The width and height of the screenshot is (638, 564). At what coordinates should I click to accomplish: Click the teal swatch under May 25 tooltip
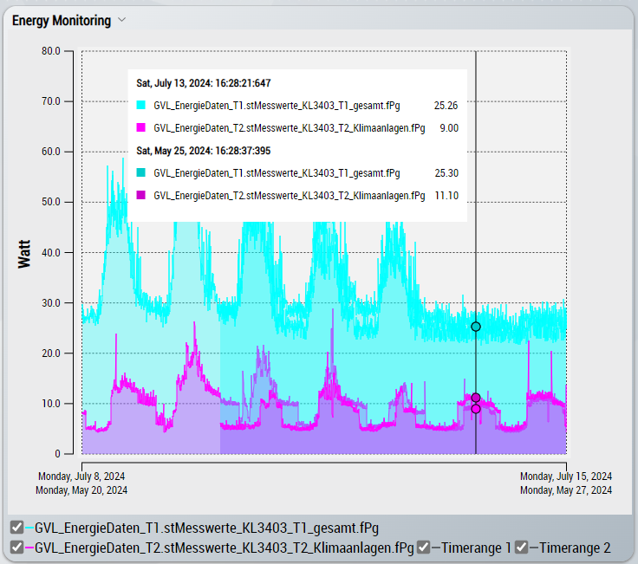141,173
